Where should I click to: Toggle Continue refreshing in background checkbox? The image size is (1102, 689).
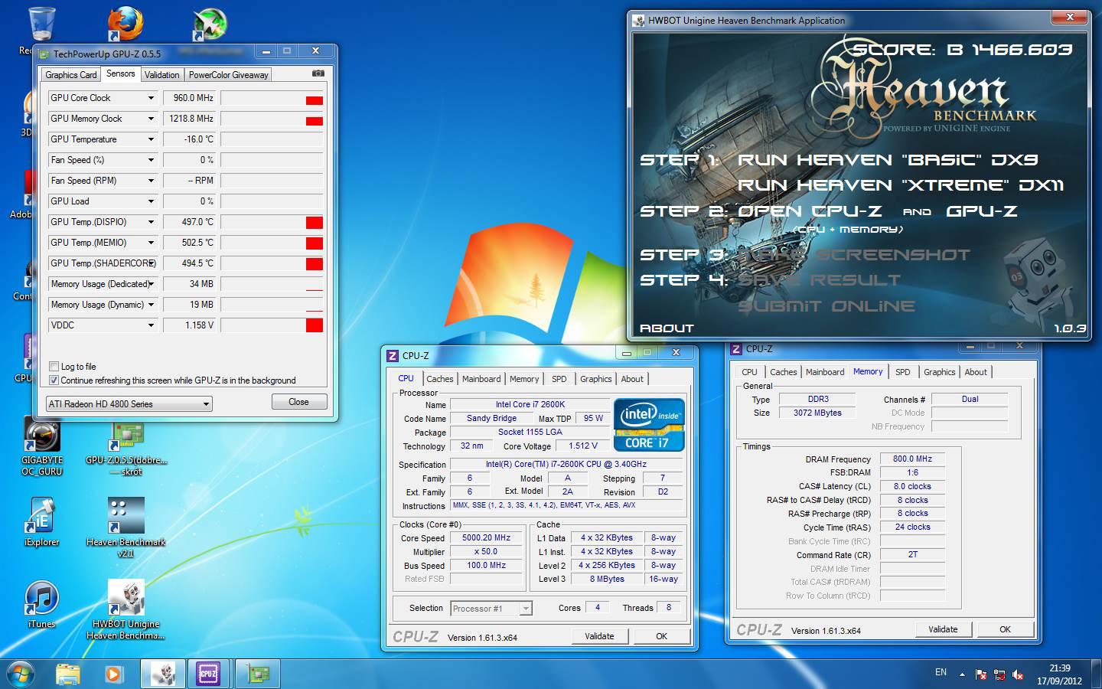click(54, 380)
